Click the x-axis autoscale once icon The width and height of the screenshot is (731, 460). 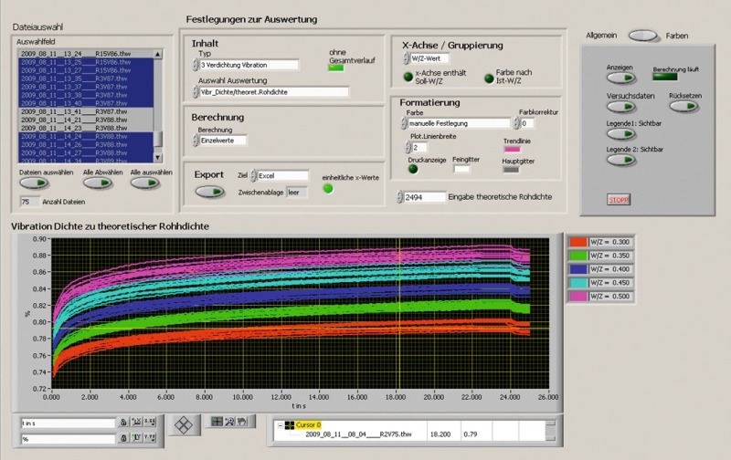136,422
